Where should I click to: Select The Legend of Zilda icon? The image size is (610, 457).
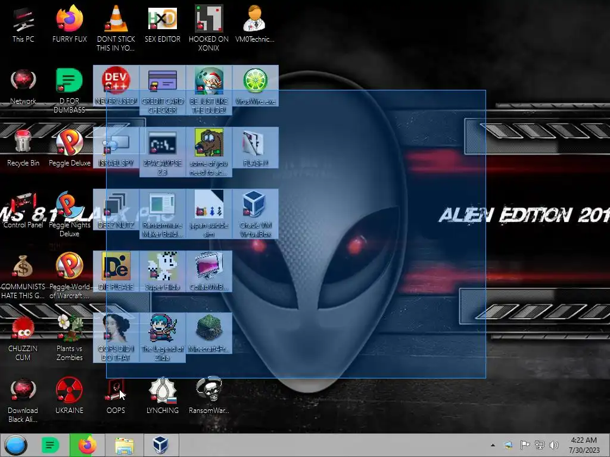pos(163,337)
